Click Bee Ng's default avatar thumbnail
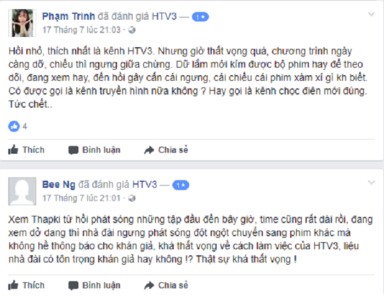The image size is (384, 296). 22,191
